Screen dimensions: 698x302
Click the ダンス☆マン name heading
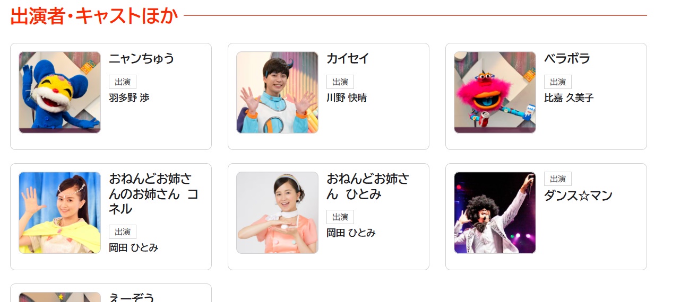coord(578,196)
